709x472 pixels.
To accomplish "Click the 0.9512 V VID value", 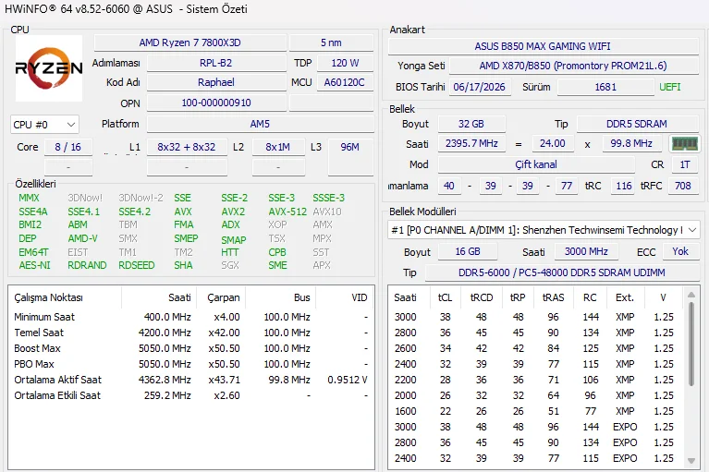I will tap(348, 380).
